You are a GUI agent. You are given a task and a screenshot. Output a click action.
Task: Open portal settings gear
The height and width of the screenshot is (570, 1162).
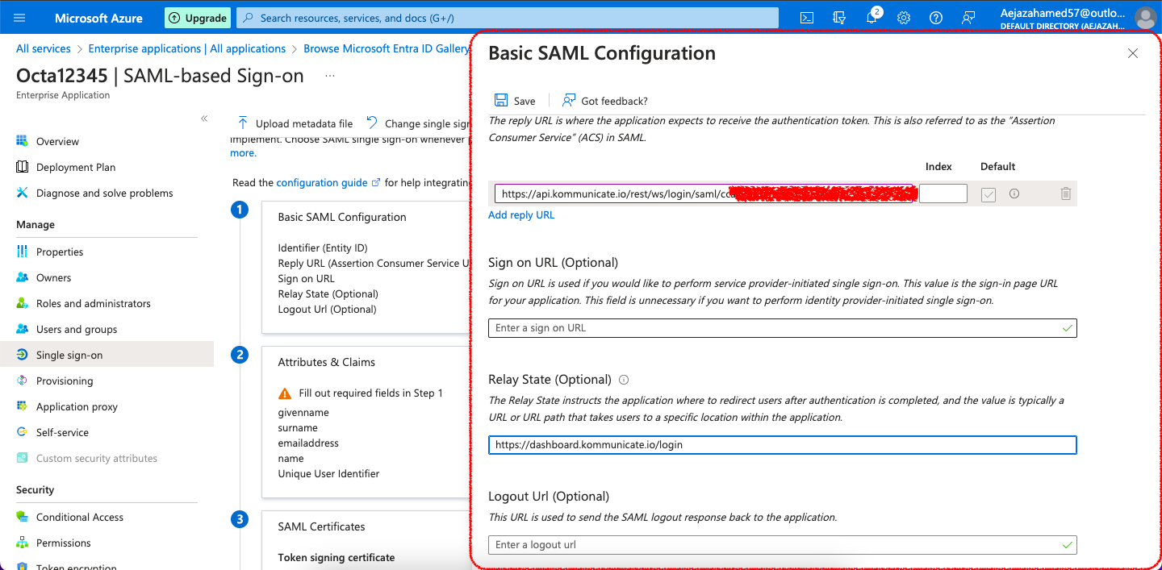click(x=904, y=18)
